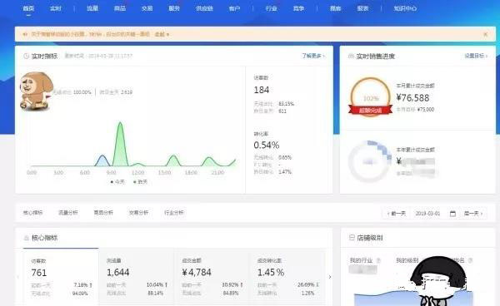Click the icon beside 店铺级别 heading
500x306 pixels.
tap(352, 238)
